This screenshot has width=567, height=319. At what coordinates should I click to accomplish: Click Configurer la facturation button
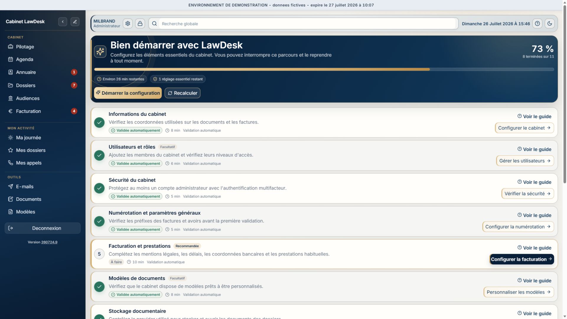pos(522,259)
